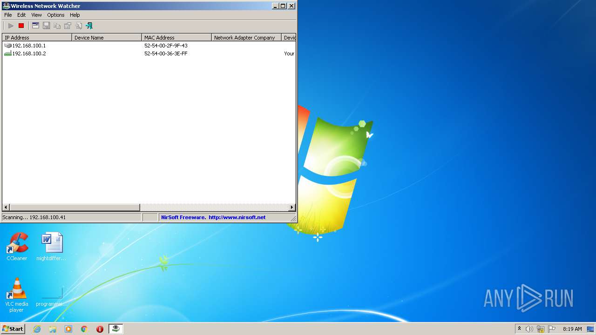Open Google Chrome from the taskbar
The image size is (596, 335).
coord(84,329)
